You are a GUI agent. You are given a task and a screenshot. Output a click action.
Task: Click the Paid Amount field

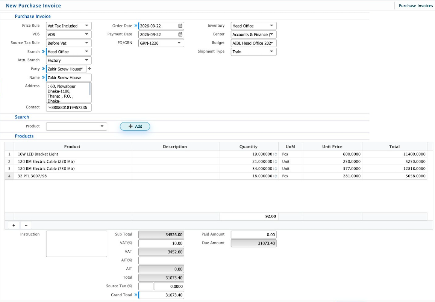click(253, 235)
